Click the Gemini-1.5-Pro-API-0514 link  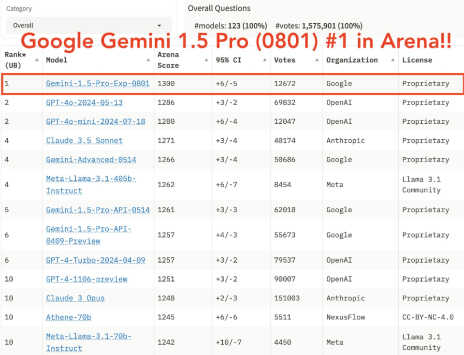click(98, 210)
